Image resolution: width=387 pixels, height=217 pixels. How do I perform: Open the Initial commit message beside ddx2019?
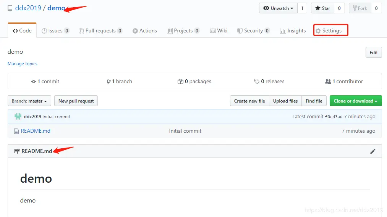[x=56, y=116]
